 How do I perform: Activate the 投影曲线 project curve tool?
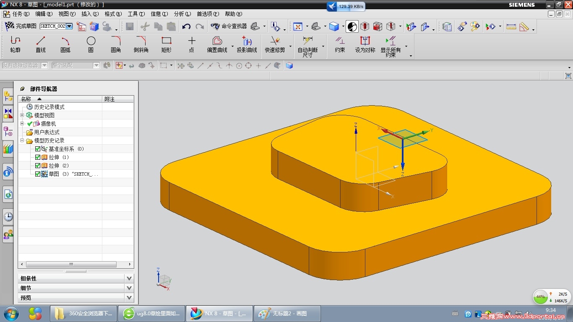click(247, 44)
